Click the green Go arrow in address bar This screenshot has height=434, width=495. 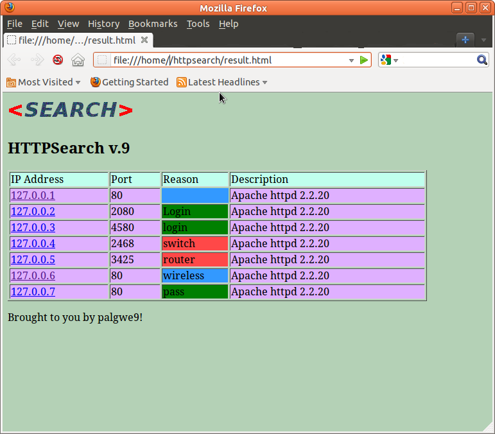(x=363, y=60)
